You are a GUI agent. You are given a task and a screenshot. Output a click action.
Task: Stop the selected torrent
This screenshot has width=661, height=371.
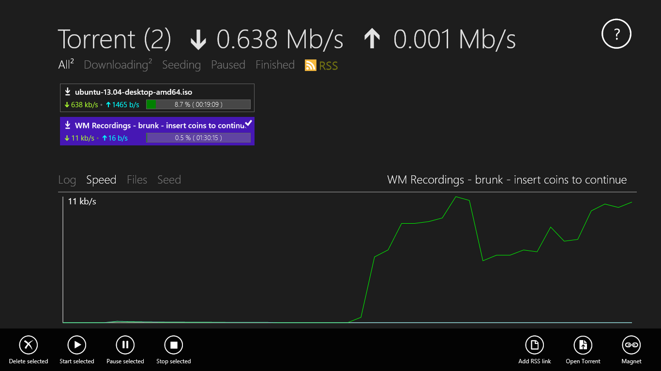tap(174, 345)
